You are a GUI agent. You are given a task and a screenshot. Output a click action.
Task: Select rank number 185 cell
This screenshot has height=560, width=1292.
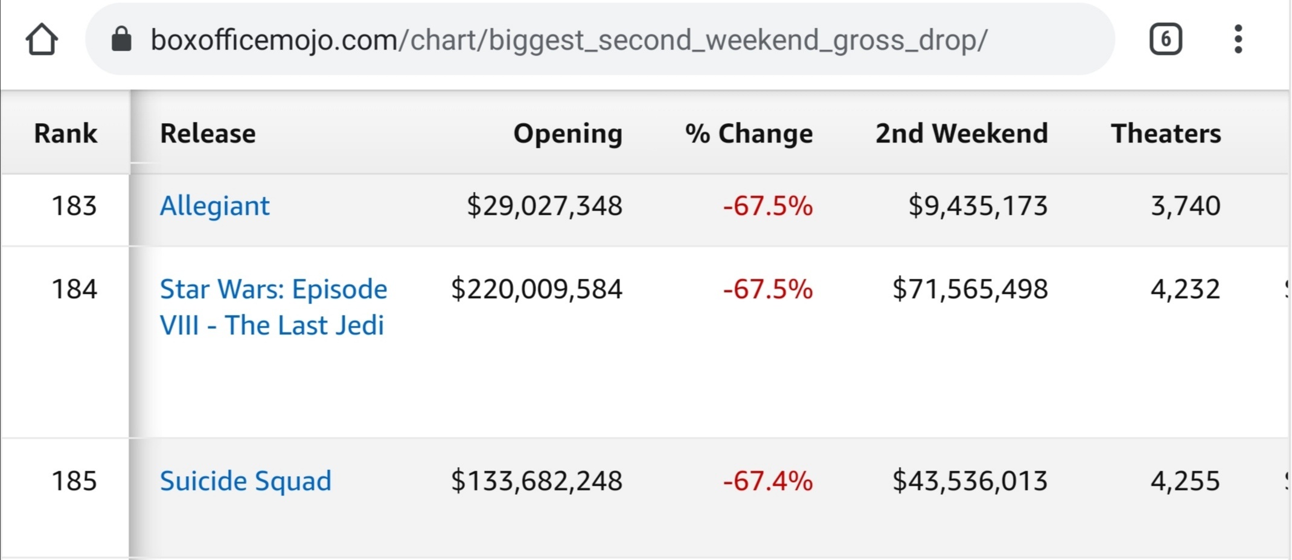[x=74, y=481]
